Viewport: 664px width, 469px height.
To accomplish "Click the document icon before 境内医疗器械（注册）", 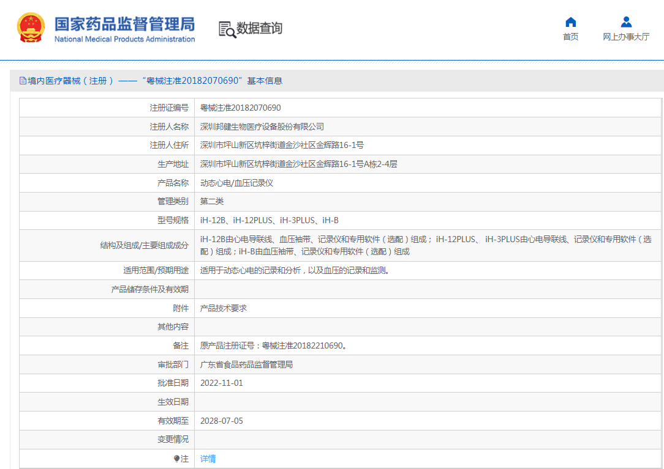I will [23, 80].
